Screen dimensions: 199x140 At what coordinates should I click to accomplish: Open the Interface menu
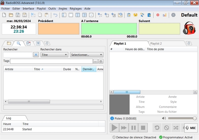coord(28,9)
